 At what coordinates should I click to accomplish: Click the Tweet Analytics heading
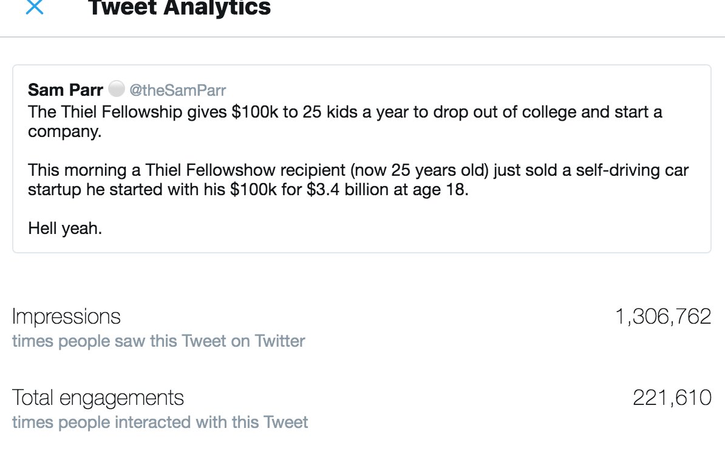[x=180, y=8]
